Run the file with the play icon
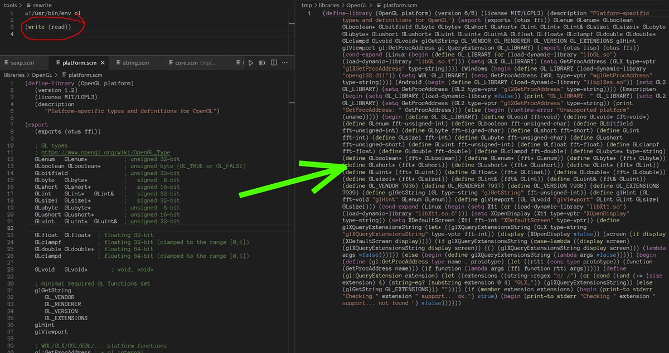Image resolution: width=669 pixels, height=353 pixels. [251, 63]
